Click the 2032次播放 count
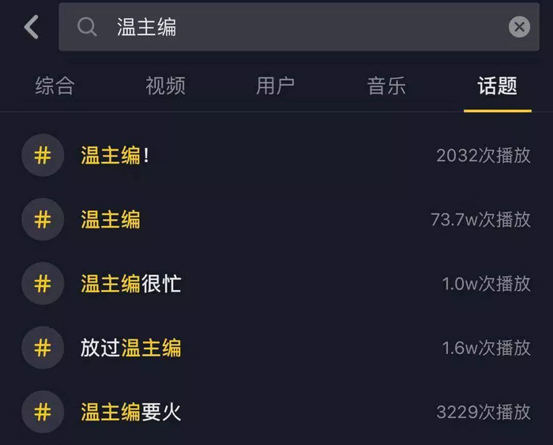 [x=483, y=155]
